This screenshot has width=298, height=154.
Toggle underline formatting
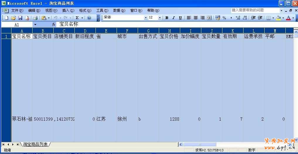[x=180, y=18]
